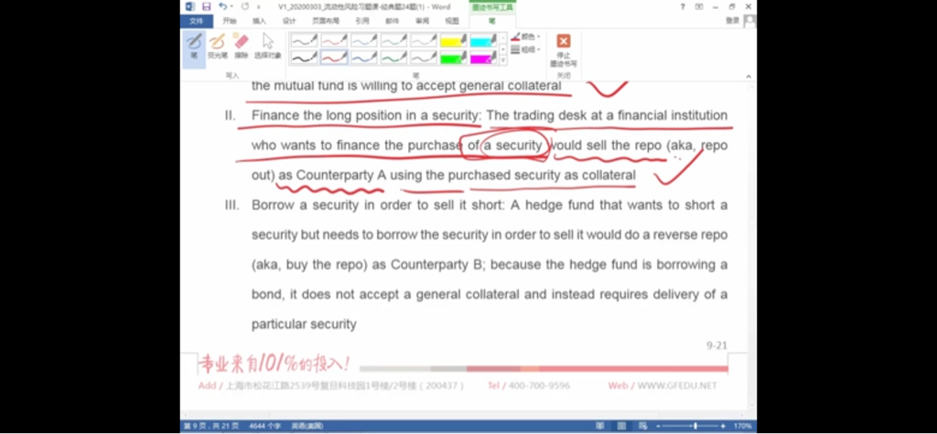Screen dimensions: 937x434
Task: Switch to the Page Layout (页面布局) tab
Action: click(326, 21)
